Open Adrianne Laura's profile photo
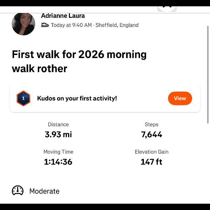 click(x=23, y=24)
